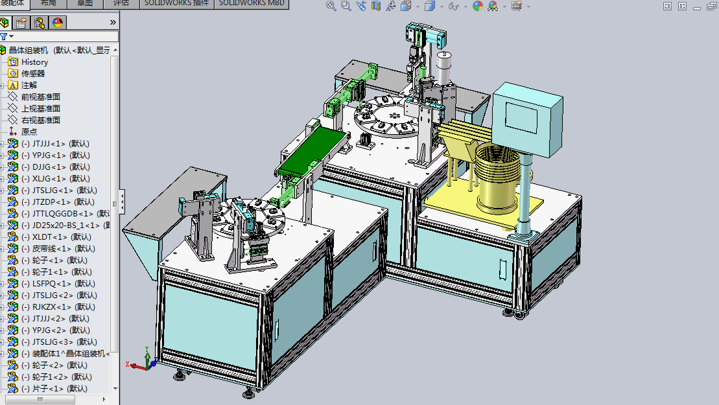The height and width of the screenshot is (405, 719).
Task: Open the Edit Appearance color ball
Action: coord(478,6)
